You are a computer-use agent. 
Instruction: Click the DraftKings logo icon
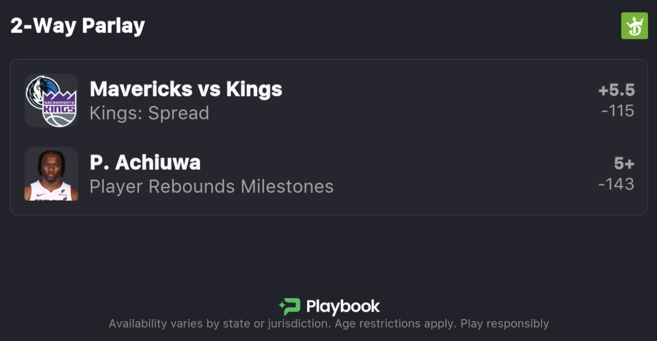(x=634, y=26)
